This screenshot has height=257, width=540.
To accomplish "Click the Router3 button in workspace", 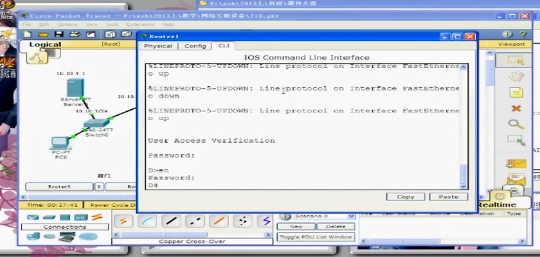I will (59, 187).
